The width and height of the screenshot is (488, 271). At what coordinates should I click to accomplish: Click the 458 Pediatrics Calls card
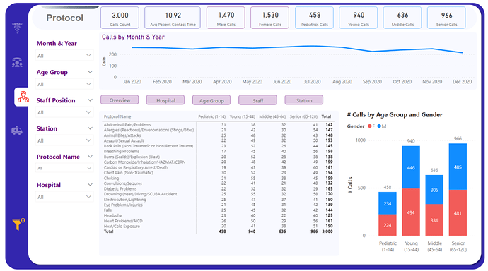(314, 18)
